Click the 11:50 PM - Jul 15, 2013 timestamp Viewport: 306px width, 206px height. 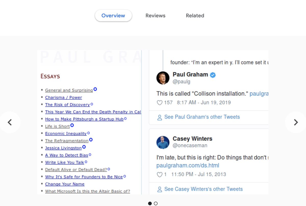click(x=199, y=174)
